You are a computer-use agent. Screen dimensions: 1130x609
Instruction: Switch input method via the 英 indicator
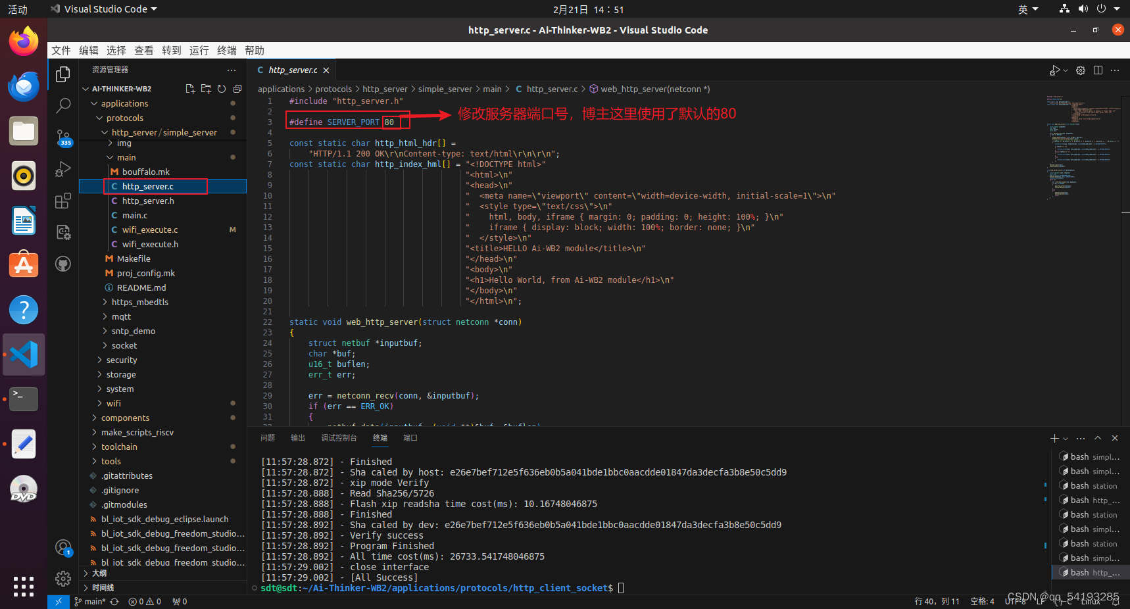point(1024,9)
